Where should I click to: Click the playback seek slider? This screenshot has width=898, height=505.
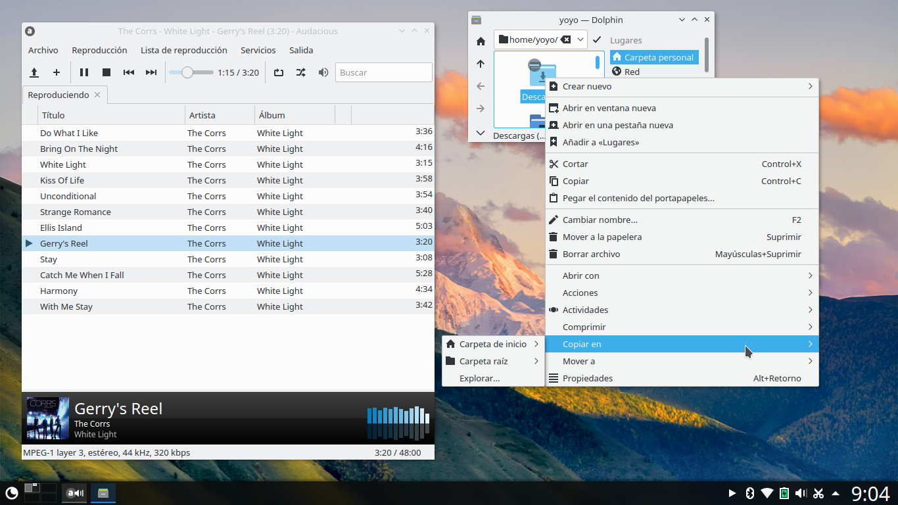191,72
